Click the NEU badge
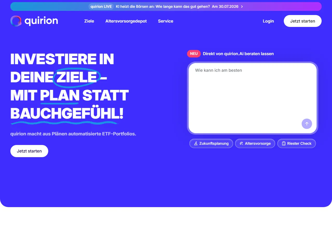 point(194,54)
